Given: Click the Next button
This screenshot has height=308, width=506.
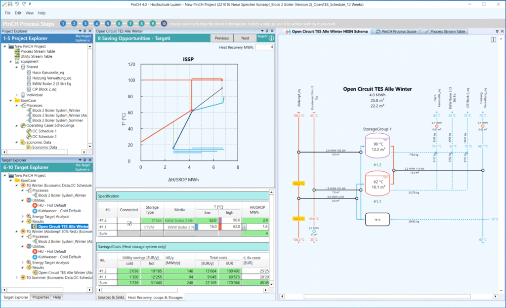Looking at the screenshot, I should pyautogui.click(x=245, y=38).
